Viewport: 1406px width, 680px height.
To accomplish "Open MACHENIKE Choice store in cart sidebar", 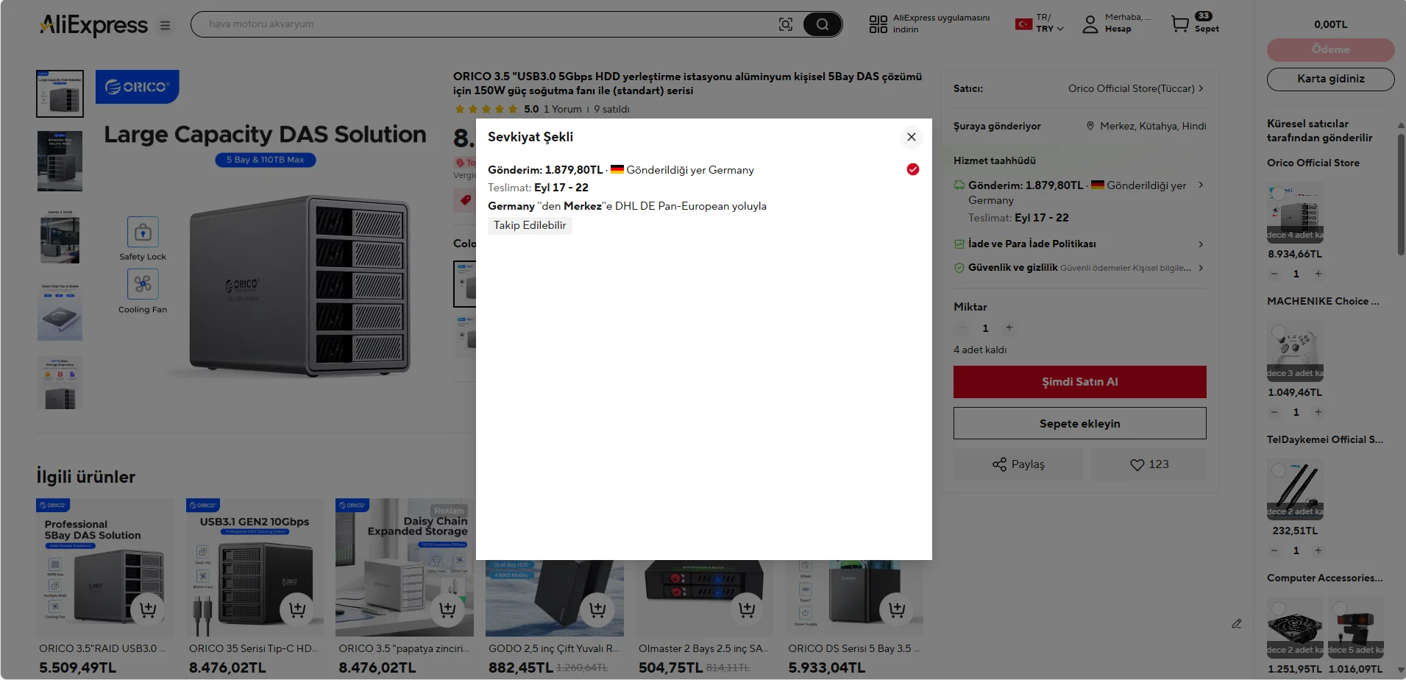I will tap(1323, 301).
